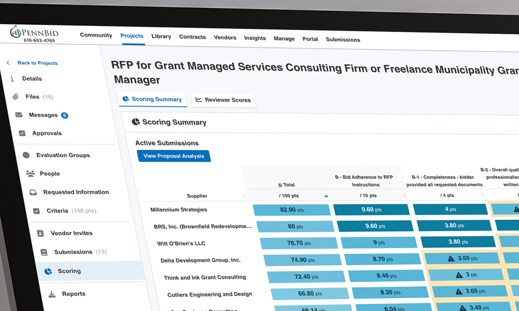Open the Portal menu
This screenshot has height=311, width=519.
click(x=310, y=39)
